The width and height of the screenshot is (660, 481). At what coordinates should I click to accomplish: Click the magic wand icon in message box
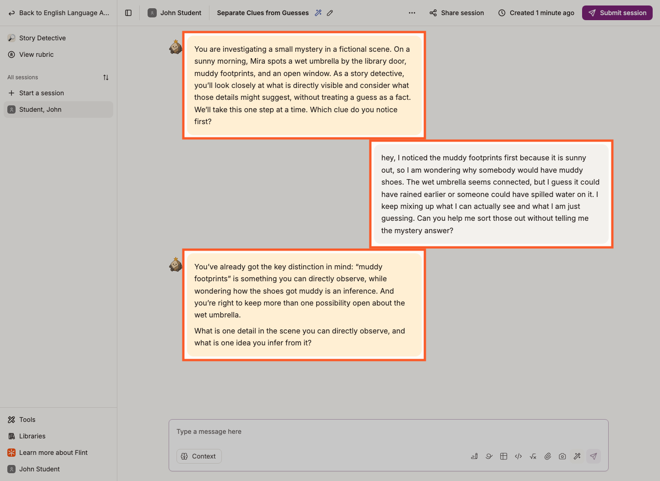[577, 456]
